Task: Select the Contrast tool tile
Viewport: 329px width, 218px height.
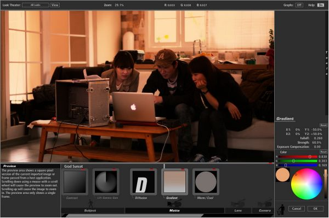Action: click(x=75, y=181)
